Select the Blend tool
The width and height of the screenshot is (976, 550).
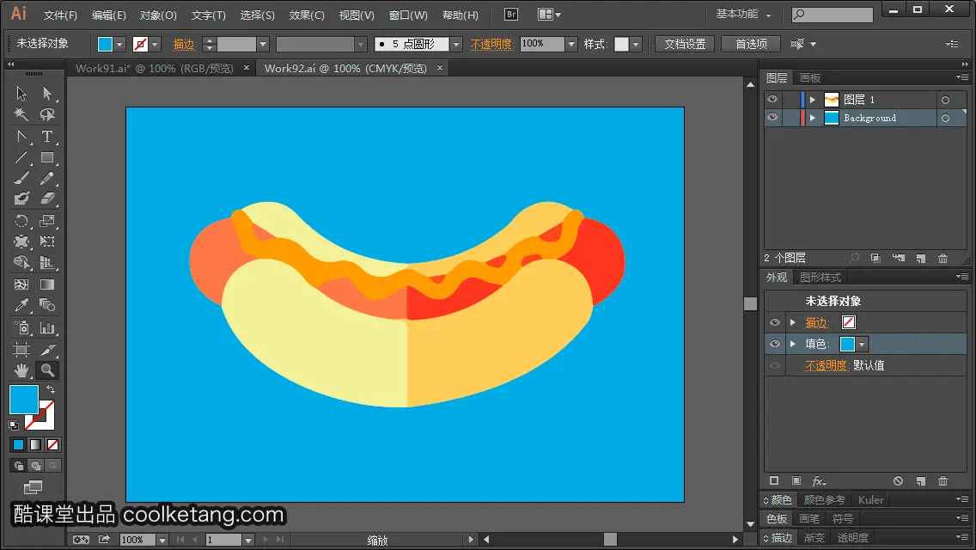pos(47,305)
